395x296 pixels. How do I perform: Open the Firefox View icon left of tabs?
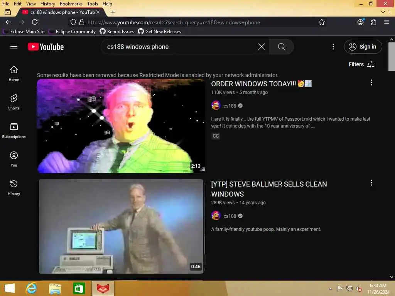pos(8,12)
